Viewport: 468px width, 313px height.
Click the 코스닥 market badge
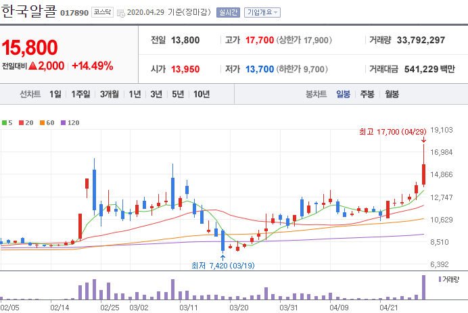(x=102, y=12)
